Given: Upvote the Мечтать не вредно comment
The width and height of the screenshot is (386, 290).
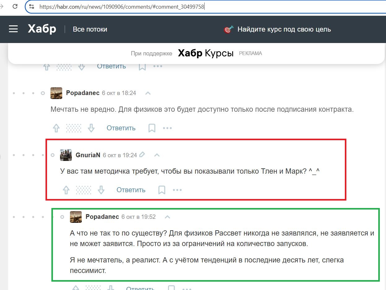Looking at the screenshot, I should pyautogui.click(x=56, y=128).
